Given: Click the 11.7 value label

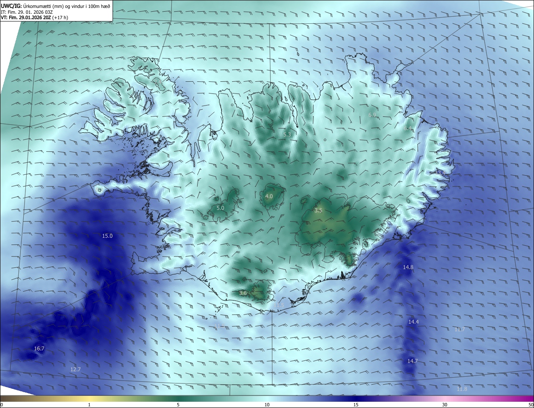Looking at the screenshot, I should (460, 329).
